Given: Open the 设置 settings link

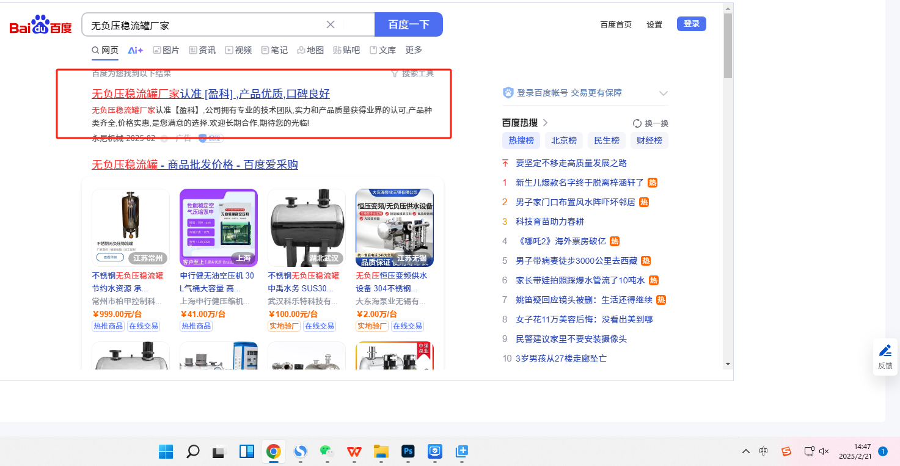Looking at the screenshot, I should [x=654, y=24].
